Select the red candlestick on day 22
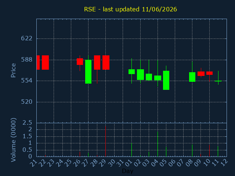This screenshot has width=235, height=176. tap(45, 62)
